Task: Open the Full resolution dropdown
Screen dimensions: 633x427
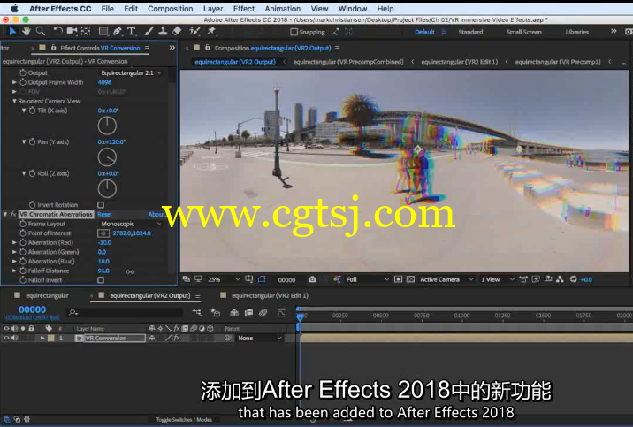Action: [368, 279]
